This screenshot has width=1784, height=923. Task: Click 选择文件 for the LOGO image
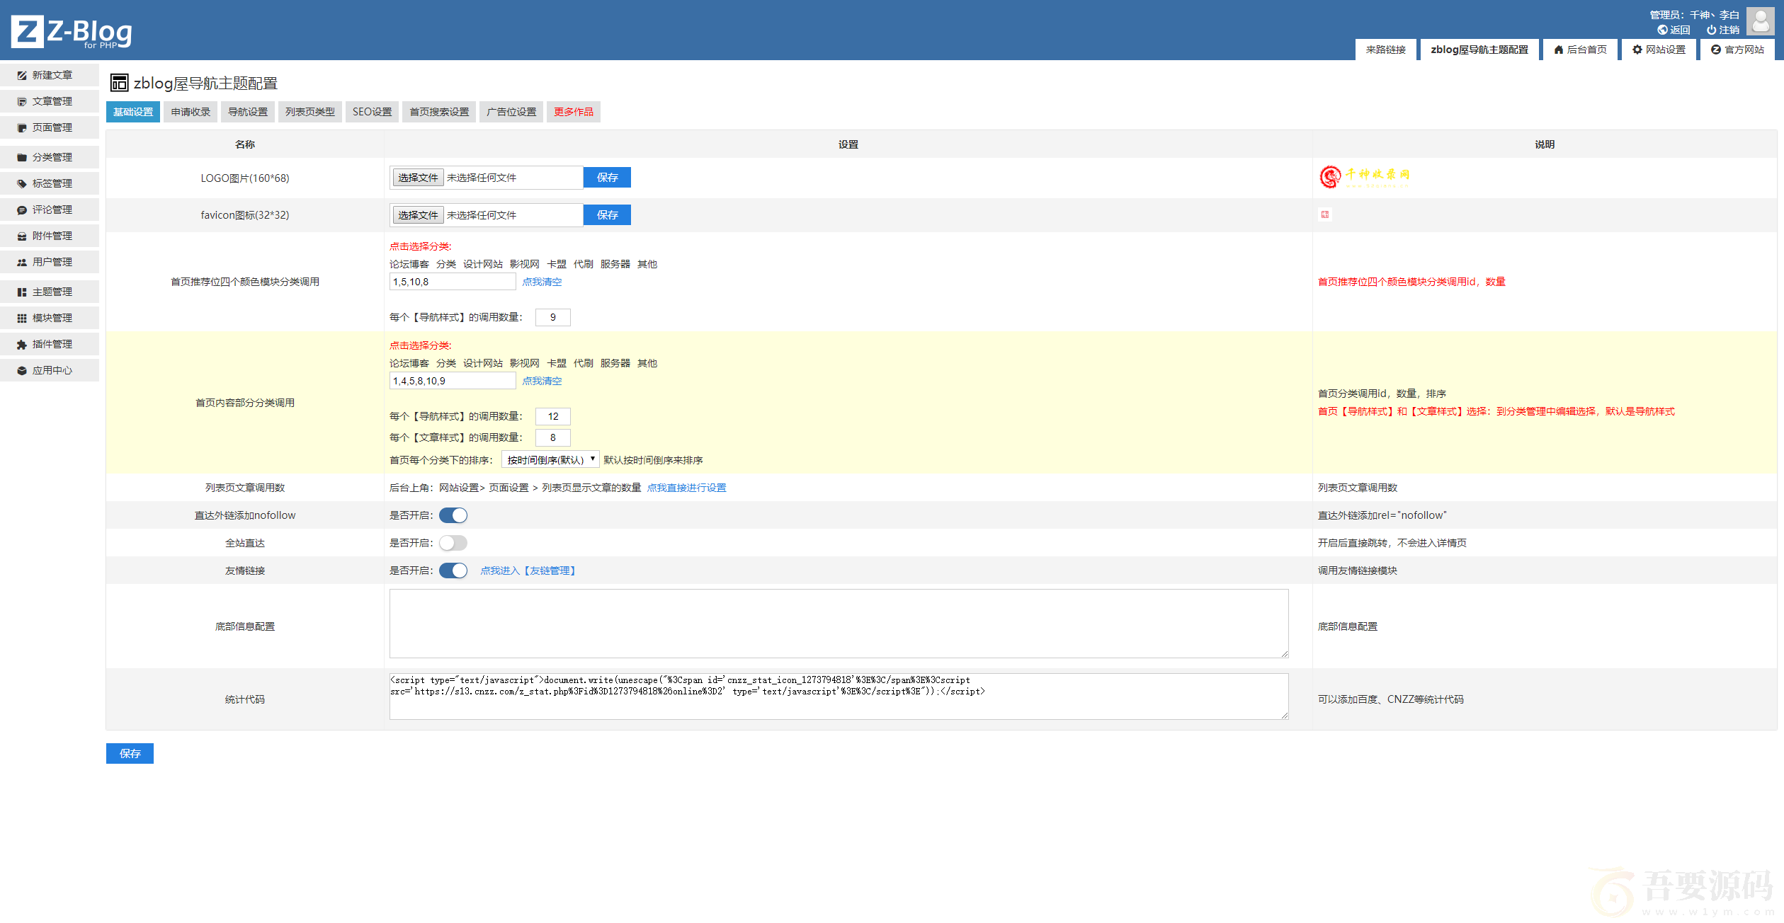click(x=418, y=178)
